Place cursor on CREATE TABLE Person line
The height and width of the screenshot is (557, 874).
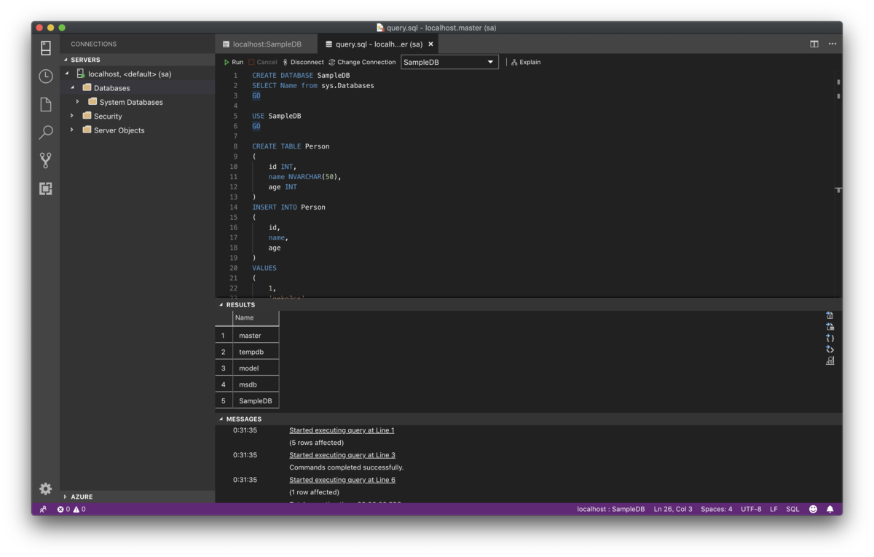(291, 146)
